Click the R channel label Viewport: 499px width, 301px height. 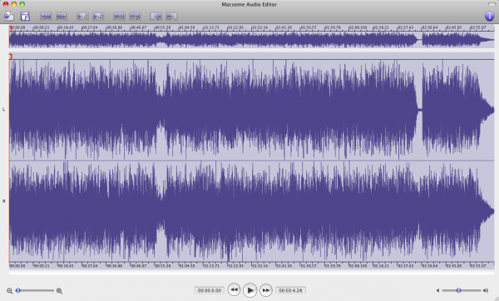click(x=4, y=201)
